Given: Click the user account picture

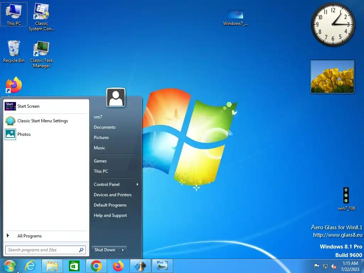Looking at the screenshot, I should pos(116,97).
